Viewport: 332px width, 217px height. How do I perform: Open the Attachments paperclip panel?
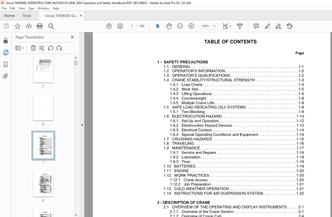click(x=6, y=76)
